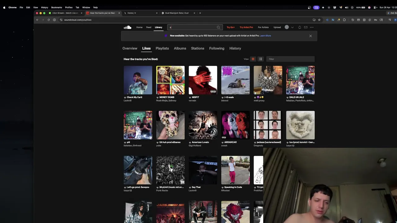Close the Now available banner

coord(310,36)
